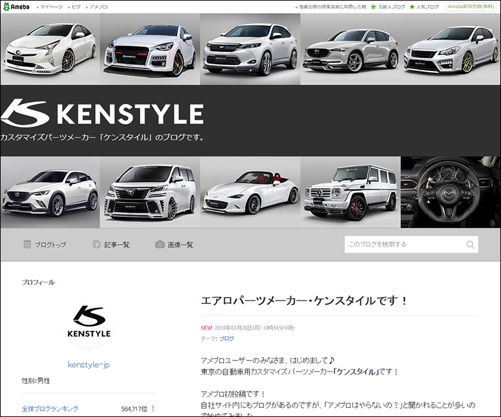Open 人気ブログ with the star icon
This screenshot has height=417, width=501.
point(424,6)
